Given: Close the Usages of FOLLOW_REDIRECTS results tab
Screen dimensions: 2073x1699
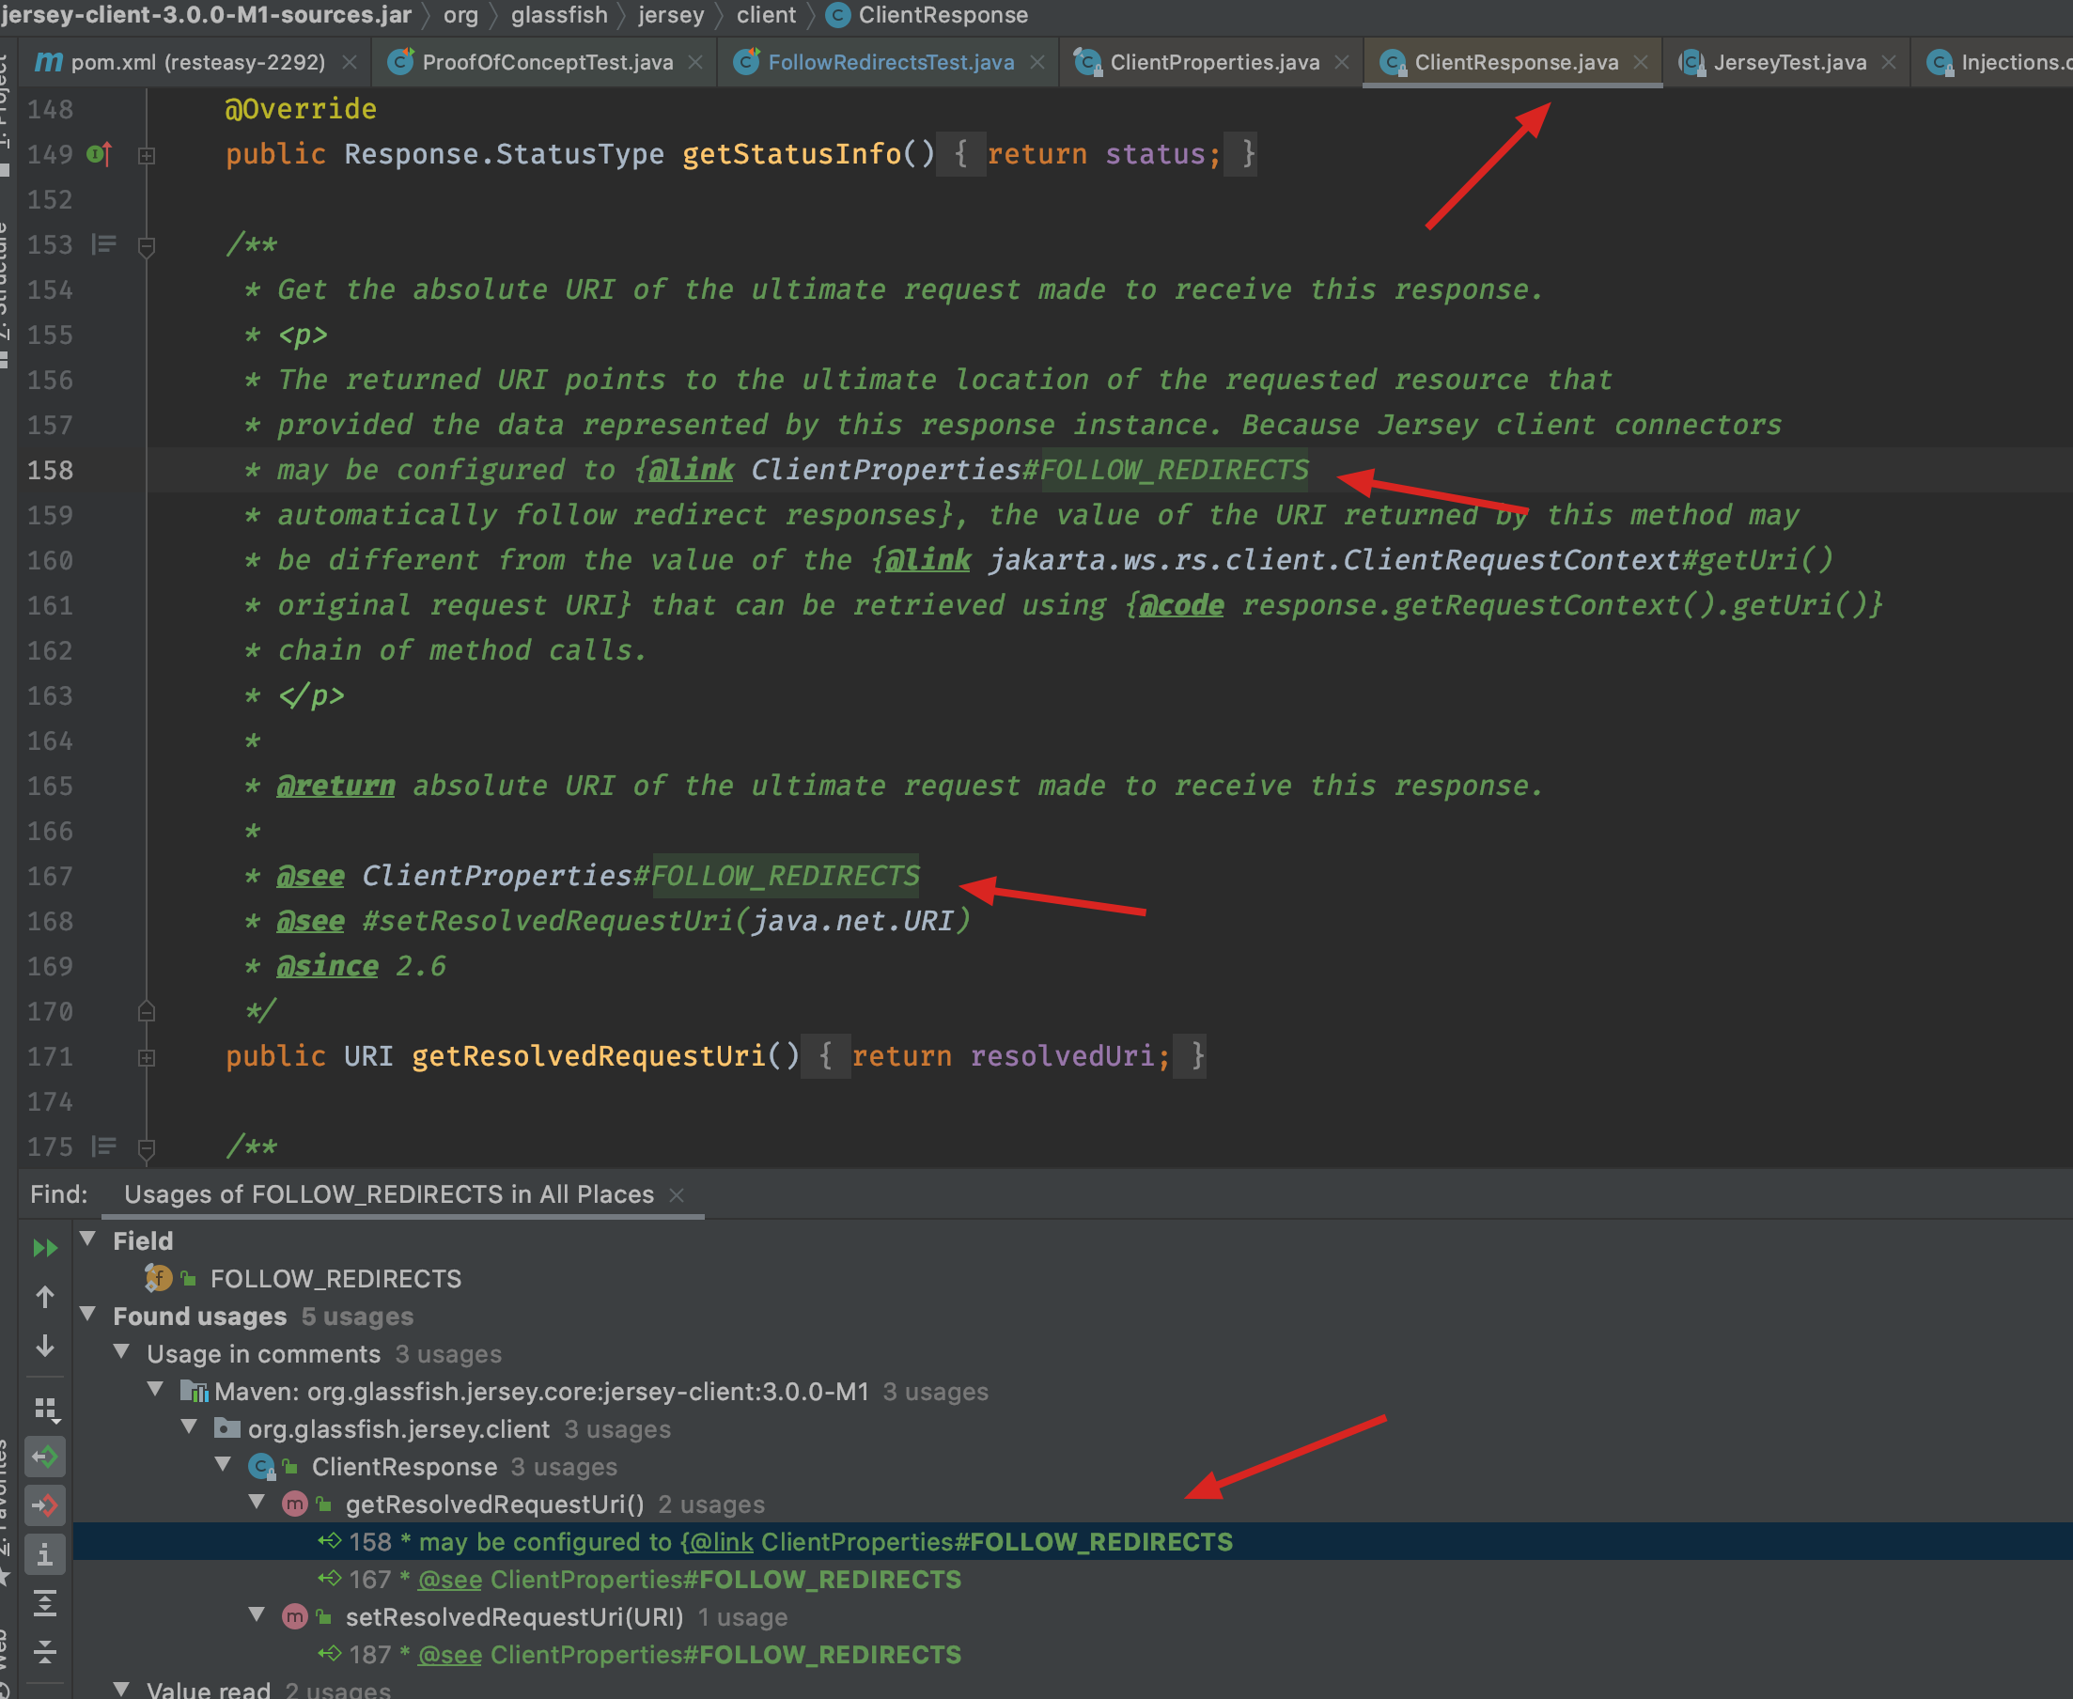Looking at the screenshot, I should click(x=677, y=1195).
